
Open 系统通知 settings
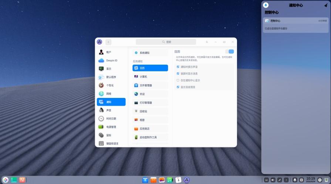click(x=150, y=53)
